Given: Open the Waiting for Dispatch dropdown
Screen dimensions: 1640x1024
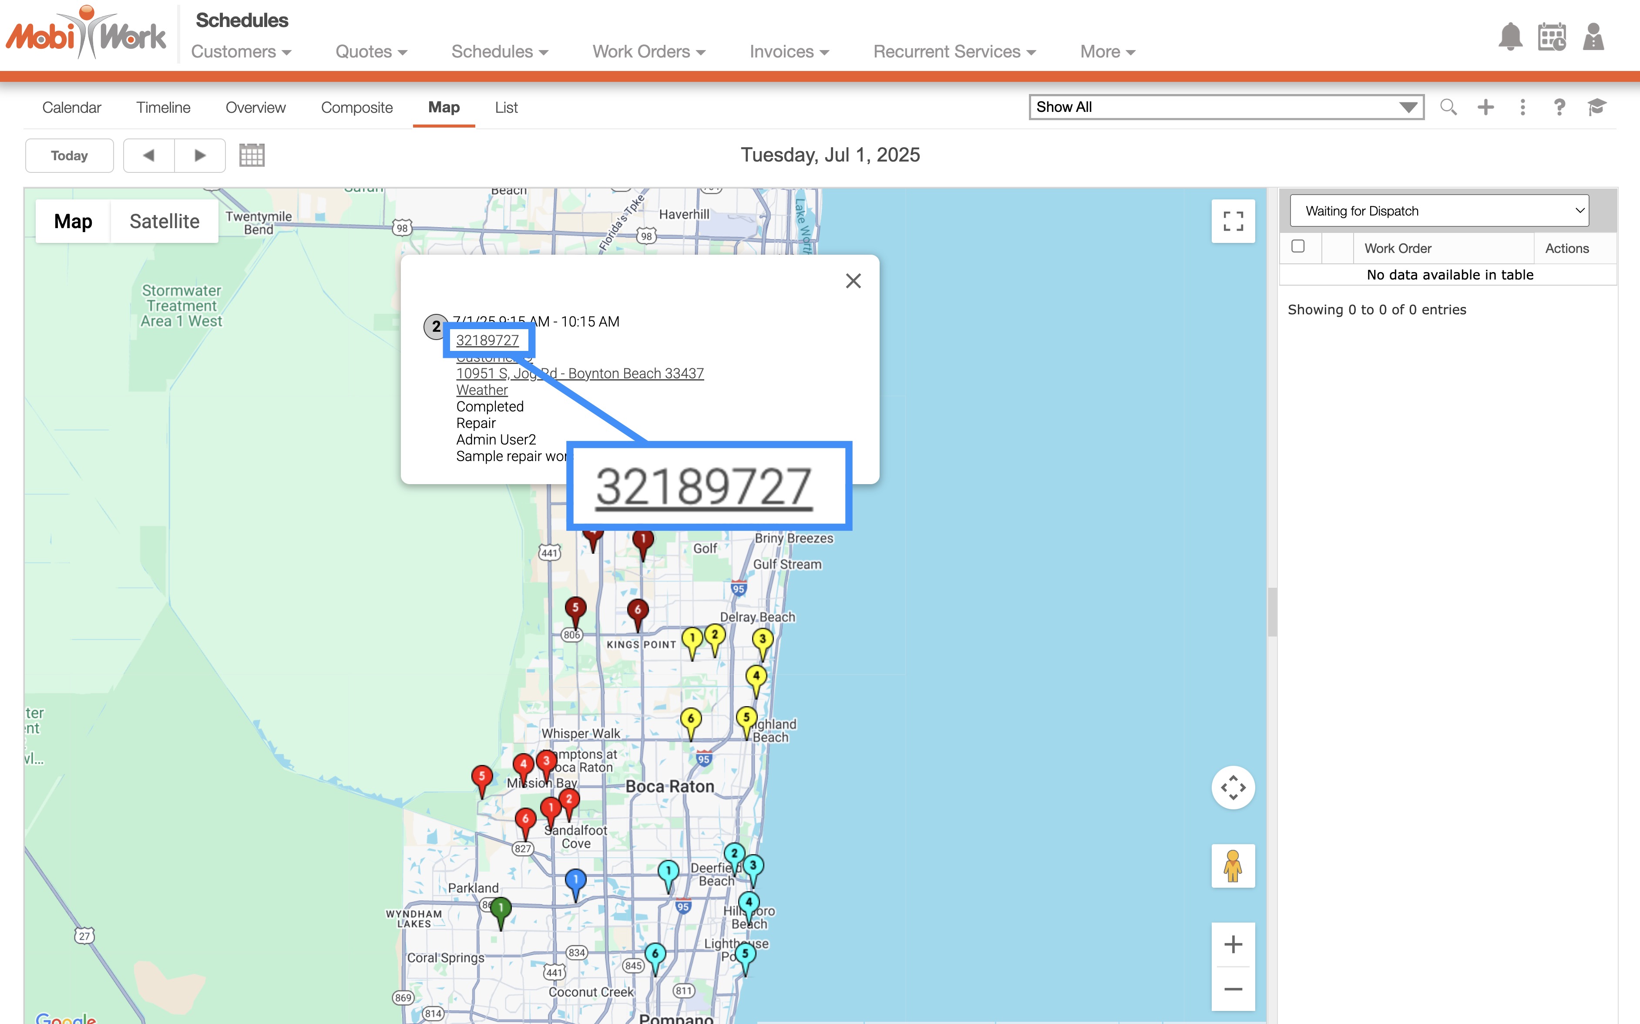Looking at the screenshot, I should tap(1439, 211).
